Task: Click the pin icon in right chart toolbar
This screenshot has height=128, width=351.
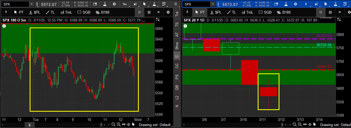Action: click(187, 12)
